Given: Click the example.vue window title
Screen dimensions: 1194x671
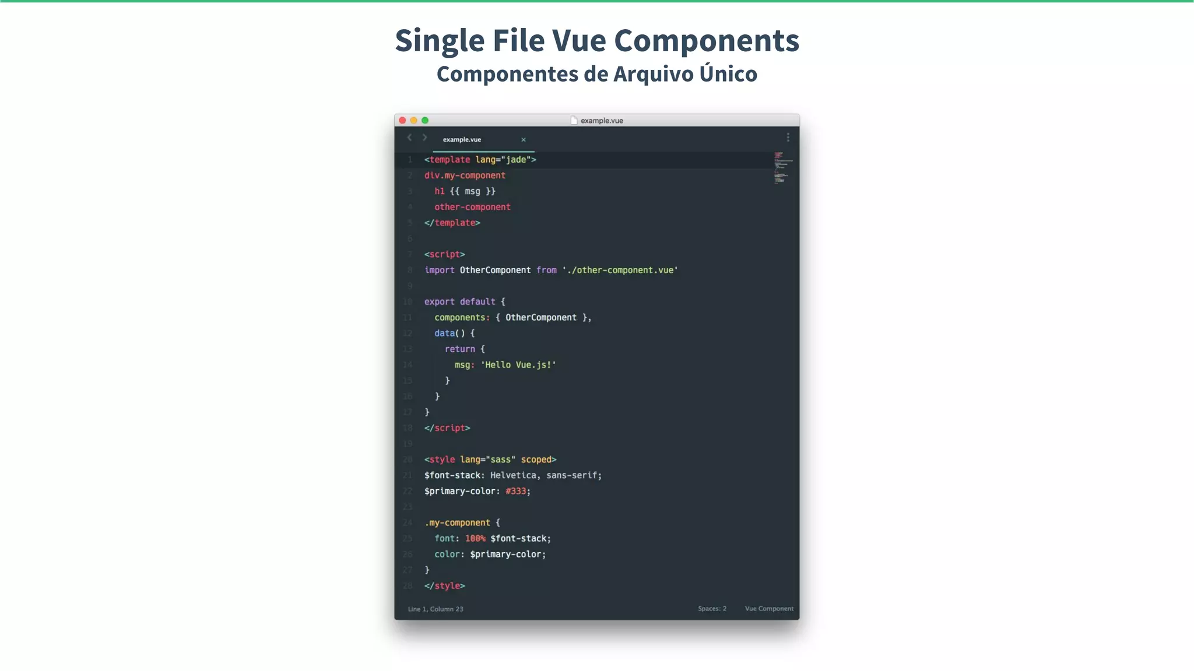Looking at the screenshot, I should pos(602,121).
